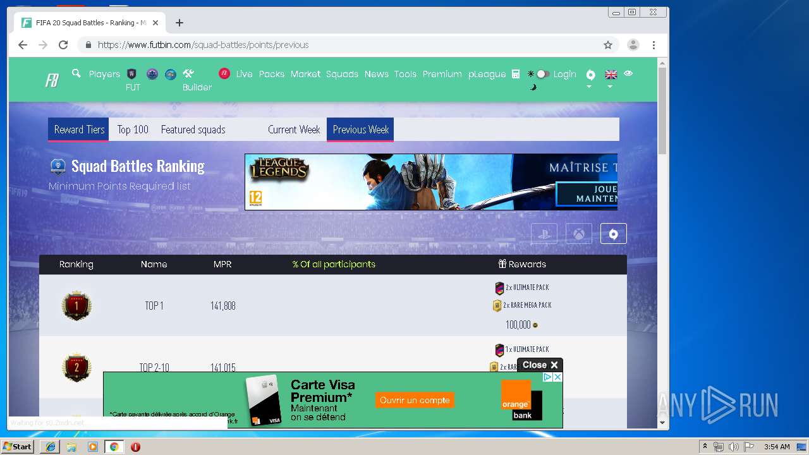Close the bottom ad with Close button

click(540, 365)
